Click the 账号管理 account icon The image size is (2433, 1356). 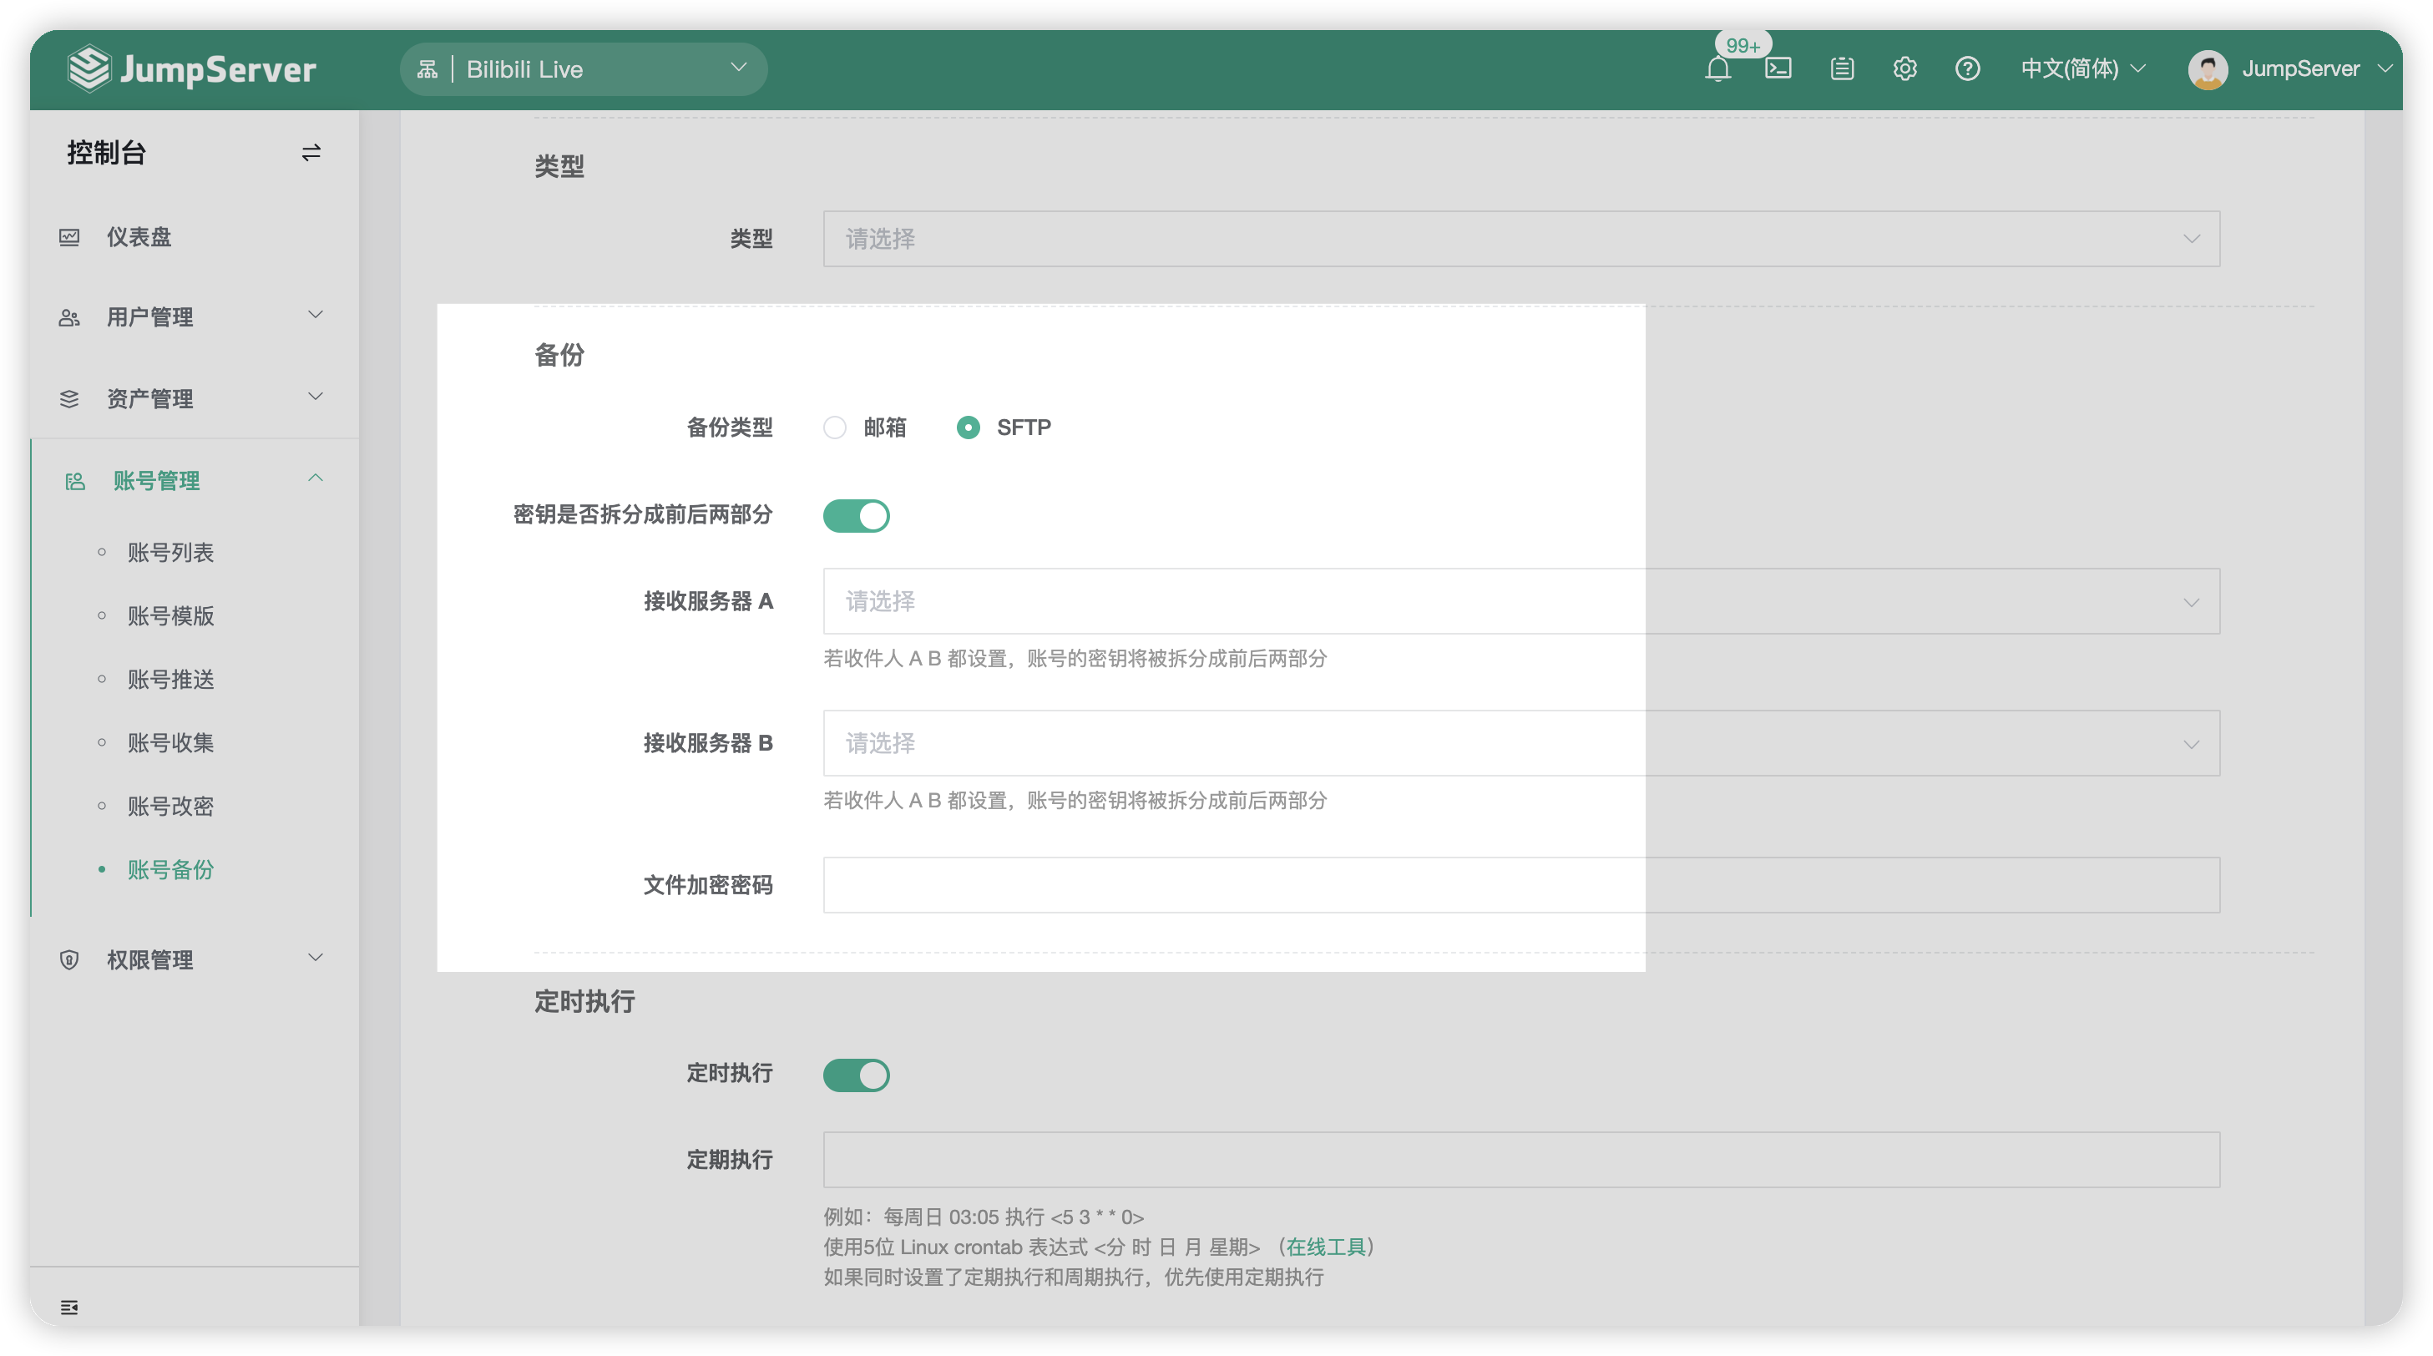point(74,481)
